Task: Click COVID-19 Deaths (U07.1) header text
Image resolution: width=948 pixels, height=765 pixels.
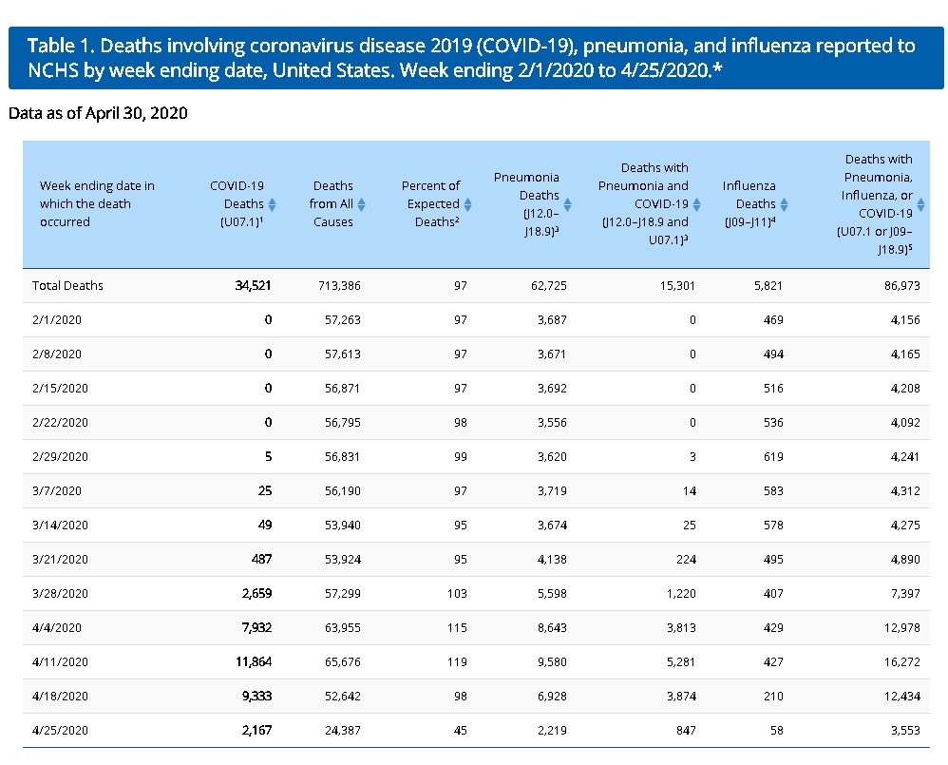Action: pos(237,203)
